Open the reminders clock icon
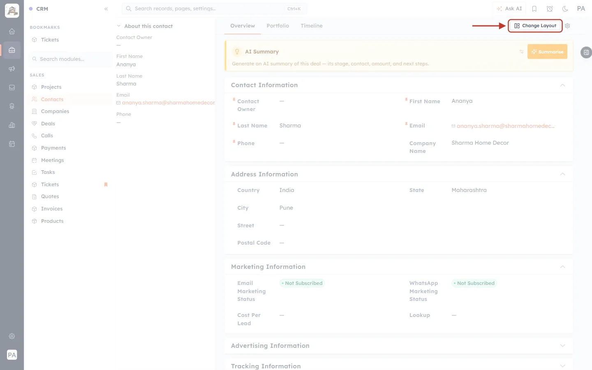592x370 pixels. 550,9
